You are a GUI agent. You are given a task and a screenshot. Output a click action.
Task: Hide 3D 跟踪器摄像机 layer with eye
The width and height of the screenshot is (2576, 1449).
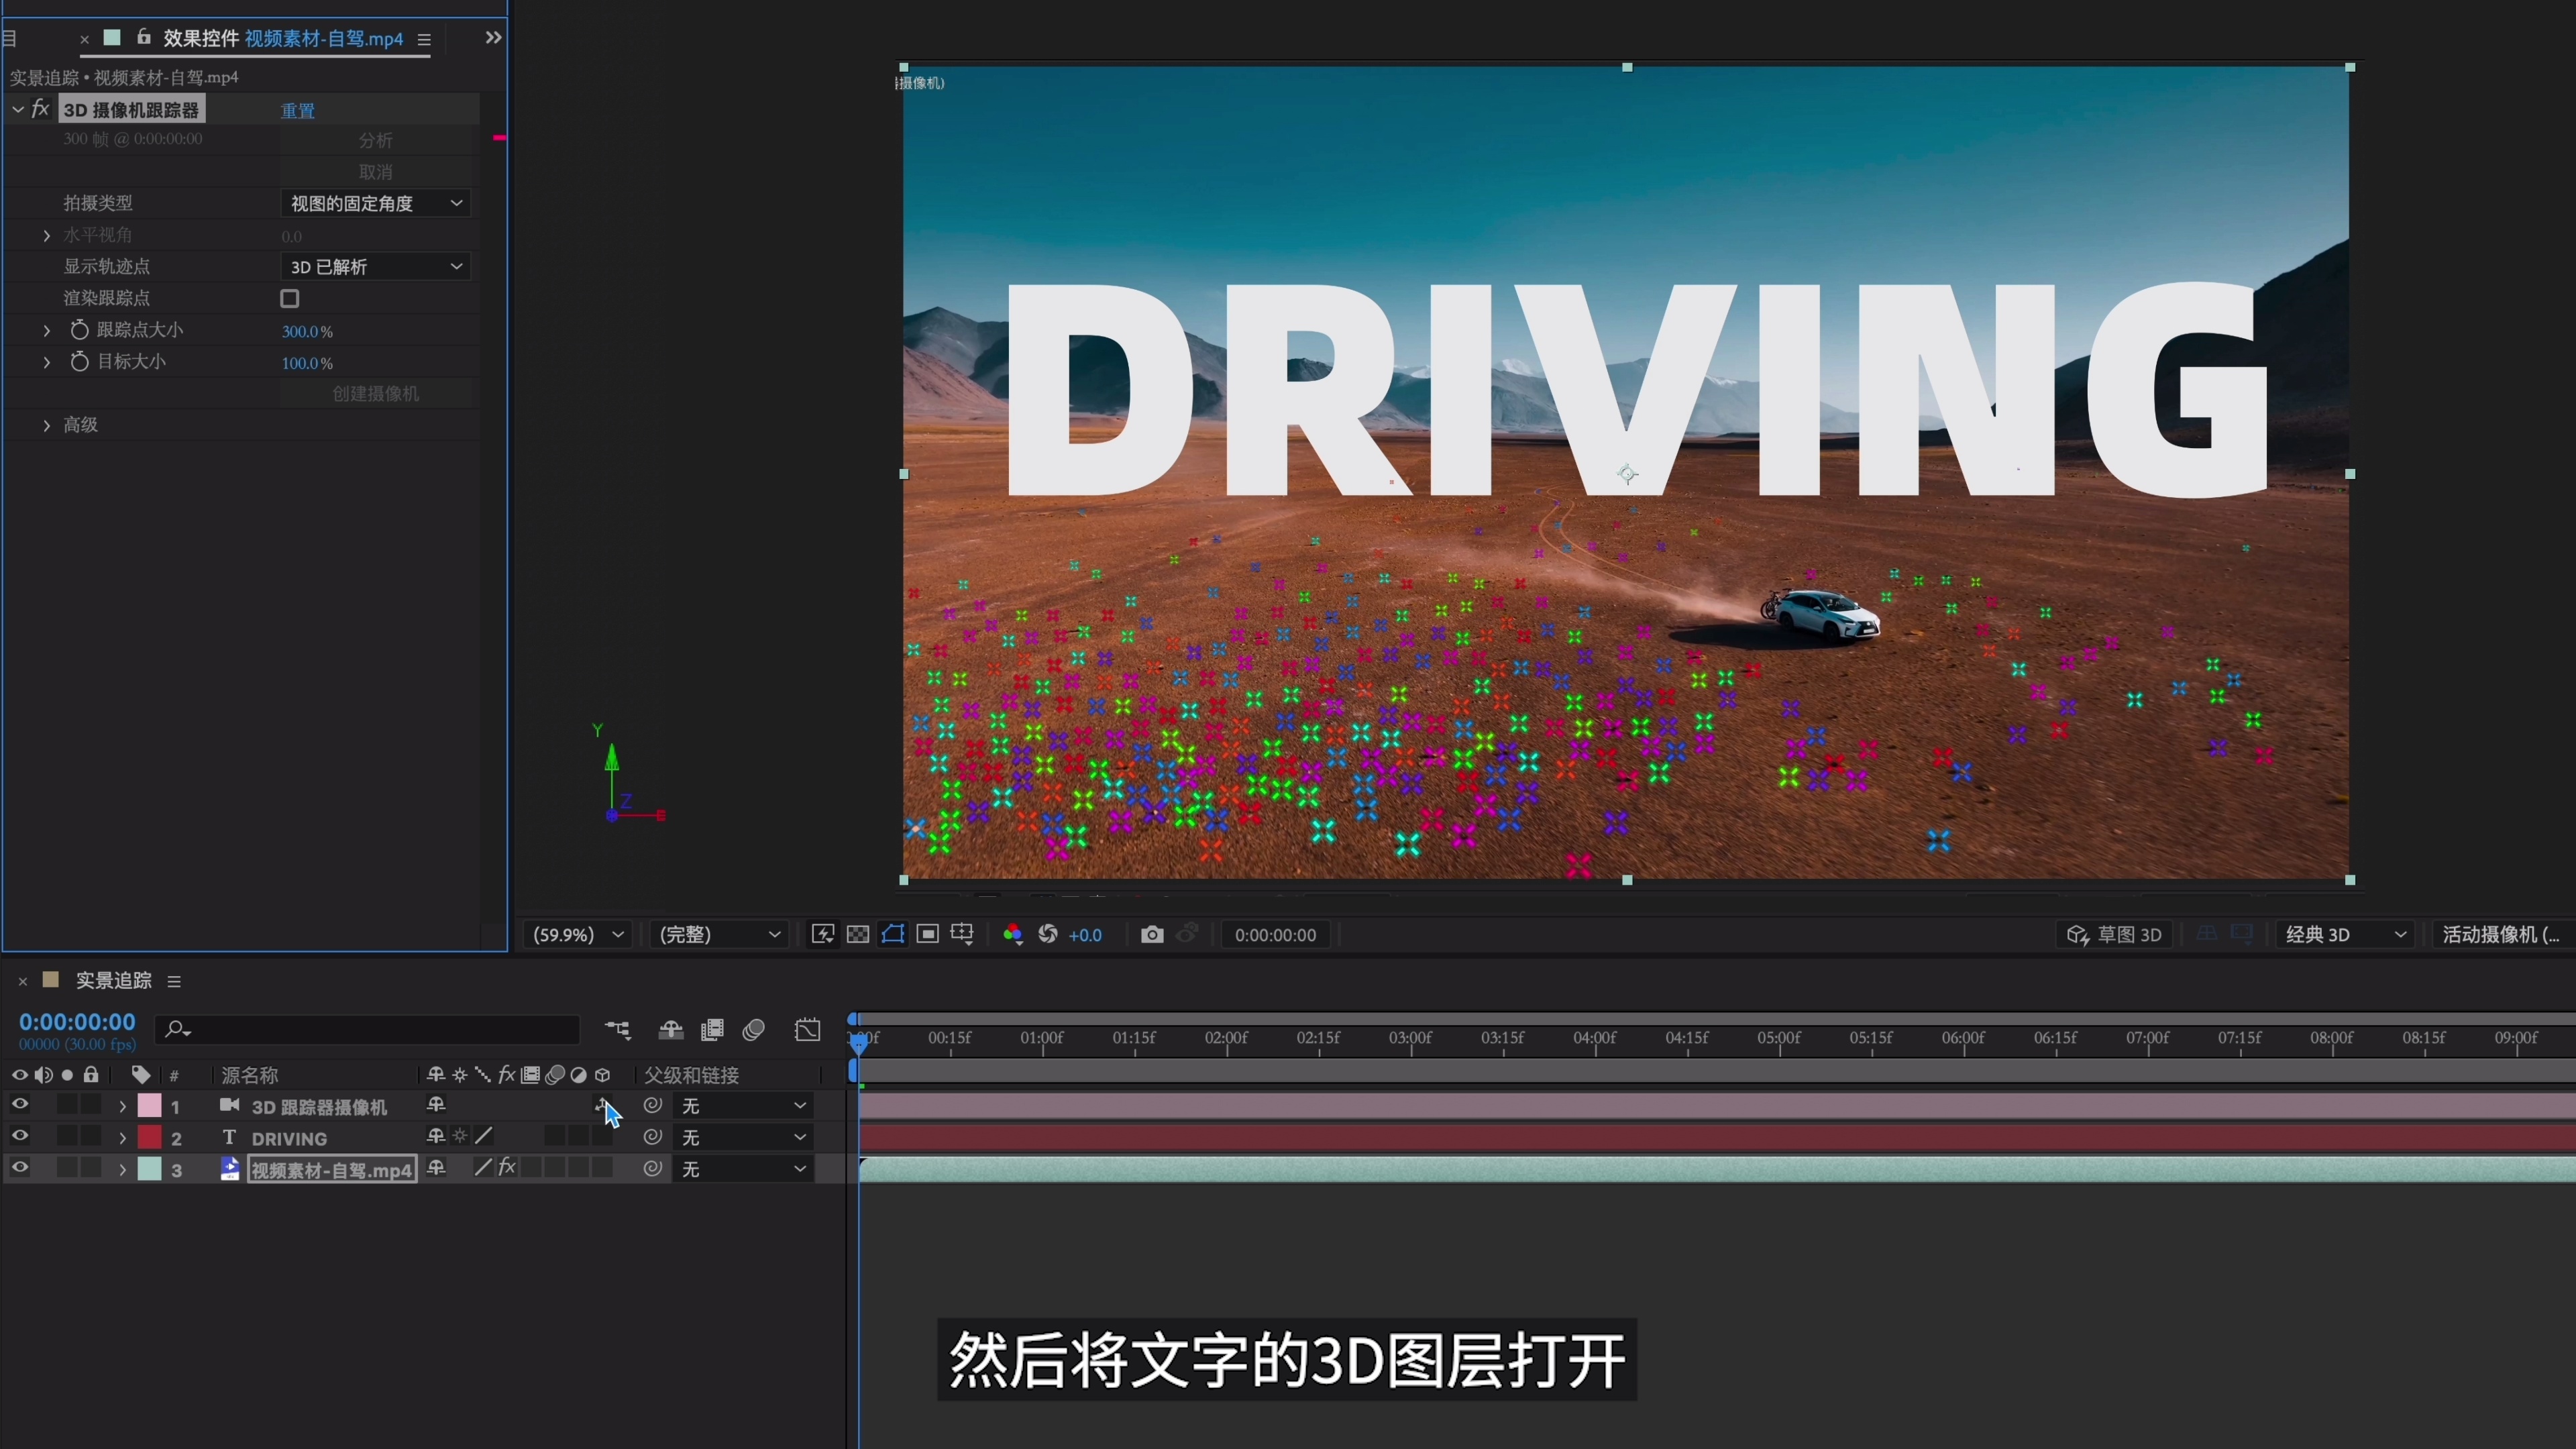click(19, 1104)
